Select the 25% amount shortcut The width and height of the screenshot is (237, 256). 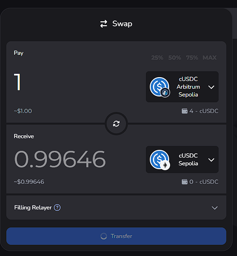157,58
